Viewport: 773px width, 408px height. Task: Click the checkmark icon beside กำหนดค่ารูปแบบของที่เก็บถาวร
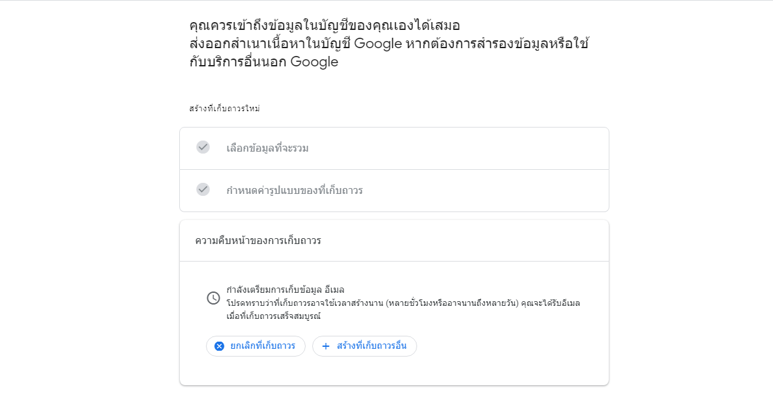(203, 189)
